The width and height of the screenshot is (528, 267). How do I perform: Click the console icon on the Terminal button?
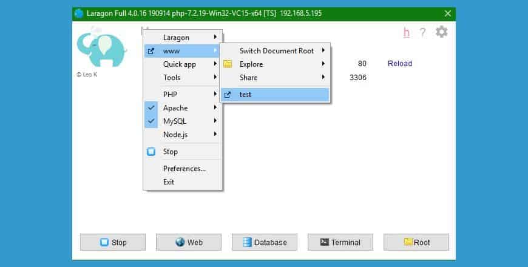[324, 242]
